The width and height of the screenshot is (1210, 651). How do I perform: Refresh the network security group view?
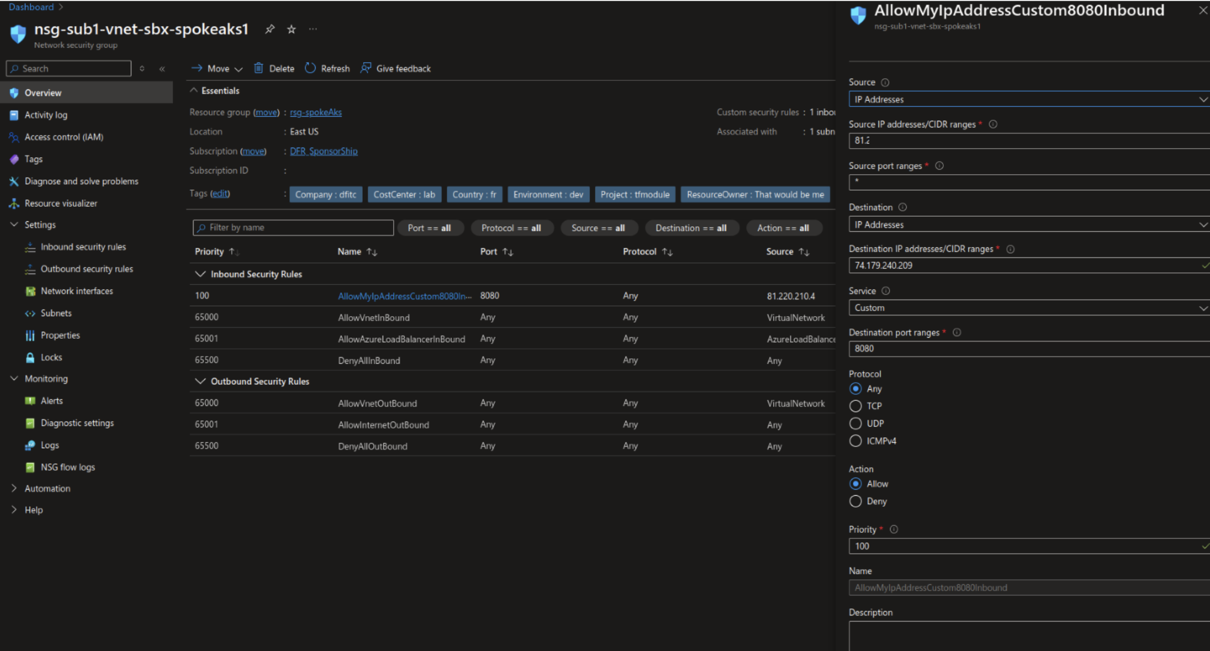pos(327,68)
